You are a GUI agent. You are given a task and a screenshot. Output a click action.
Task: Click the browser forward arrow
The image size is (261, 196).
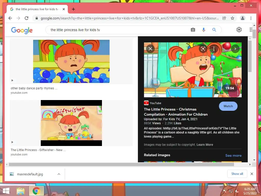pos(18,18)
